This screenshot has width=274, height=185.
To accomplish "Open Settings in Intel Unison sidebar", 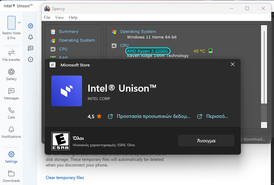I will pyautogui.click(x=12, y=157).
